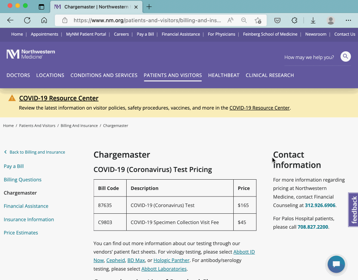This screenshot has width=358, height=280.
Task: Open Price Estimates in sidebar
Action: point(21,233)
